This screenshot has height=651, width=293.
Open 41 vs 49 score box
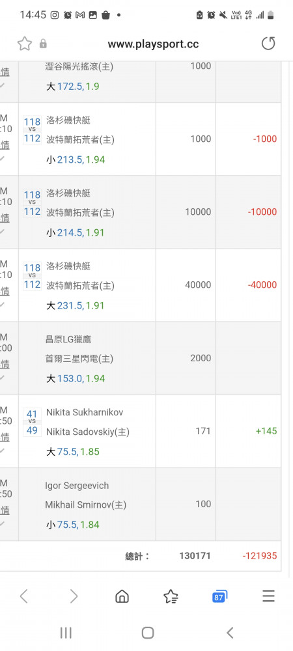[32, 422]
